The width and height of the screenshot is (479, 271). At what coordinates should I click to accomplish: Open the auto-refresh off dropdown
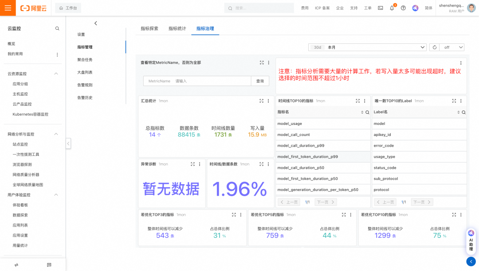coord(452,47)
